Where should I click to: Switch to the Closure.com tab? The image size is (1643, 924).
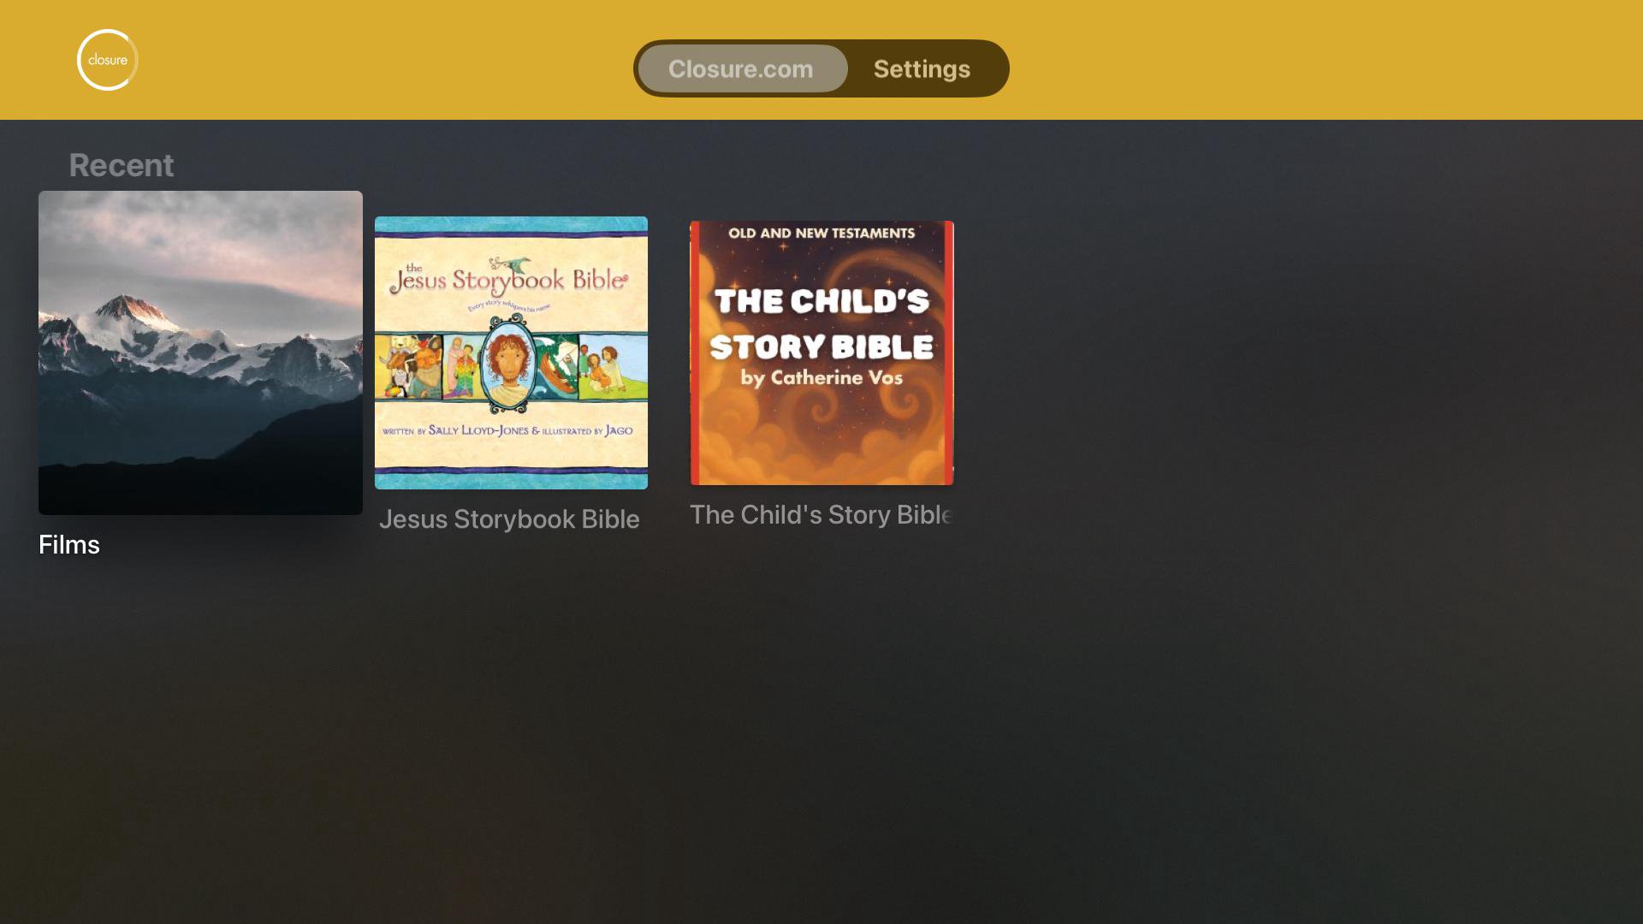tap(742, 68)
